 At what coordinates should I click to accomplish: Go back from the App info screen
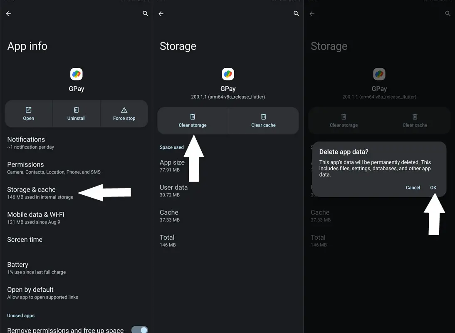pos(8,14)
